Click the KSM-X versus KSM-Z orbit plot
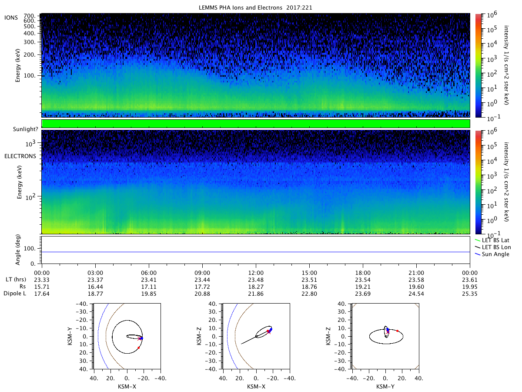The image size is (522, 392). (x=256, y=336)
